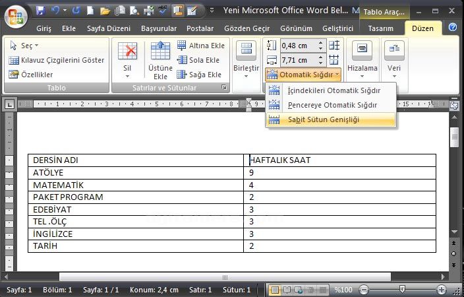Decrease row height with down arrow

321,48
